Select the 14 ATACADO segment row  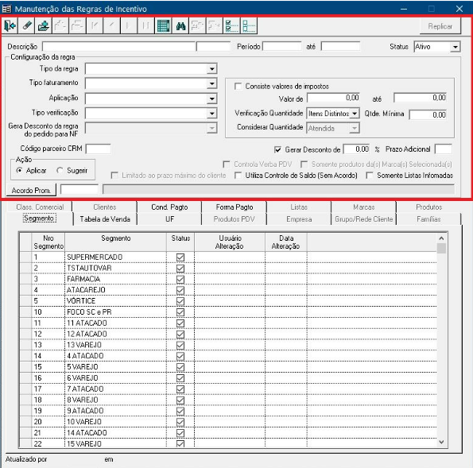(228, 433)
